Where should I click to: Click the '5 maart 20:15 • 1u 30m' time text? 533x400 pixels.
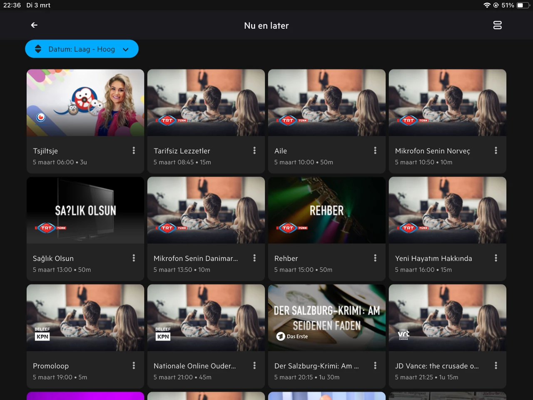coord(307,377)
